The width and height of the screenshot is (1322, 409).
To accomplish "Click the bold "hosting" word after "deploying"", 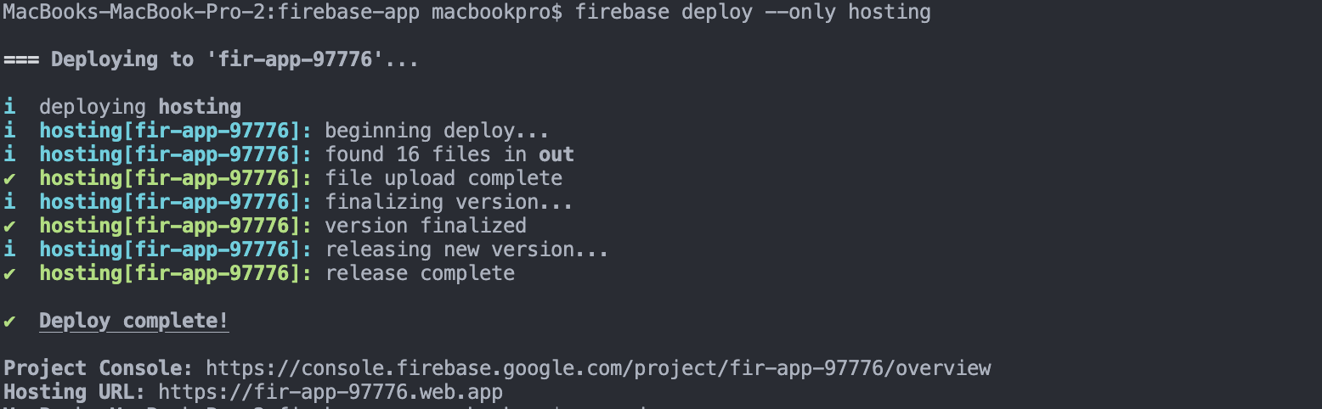I will coord(200,107).
